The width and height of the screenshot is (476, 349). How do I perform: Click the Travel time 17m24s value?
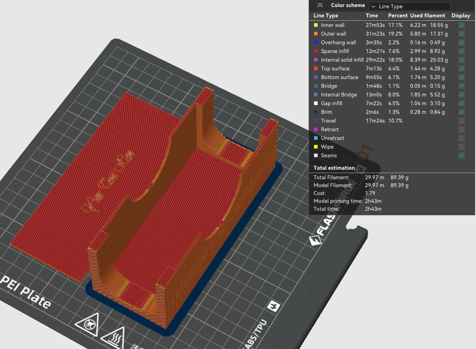pos(375,121)
